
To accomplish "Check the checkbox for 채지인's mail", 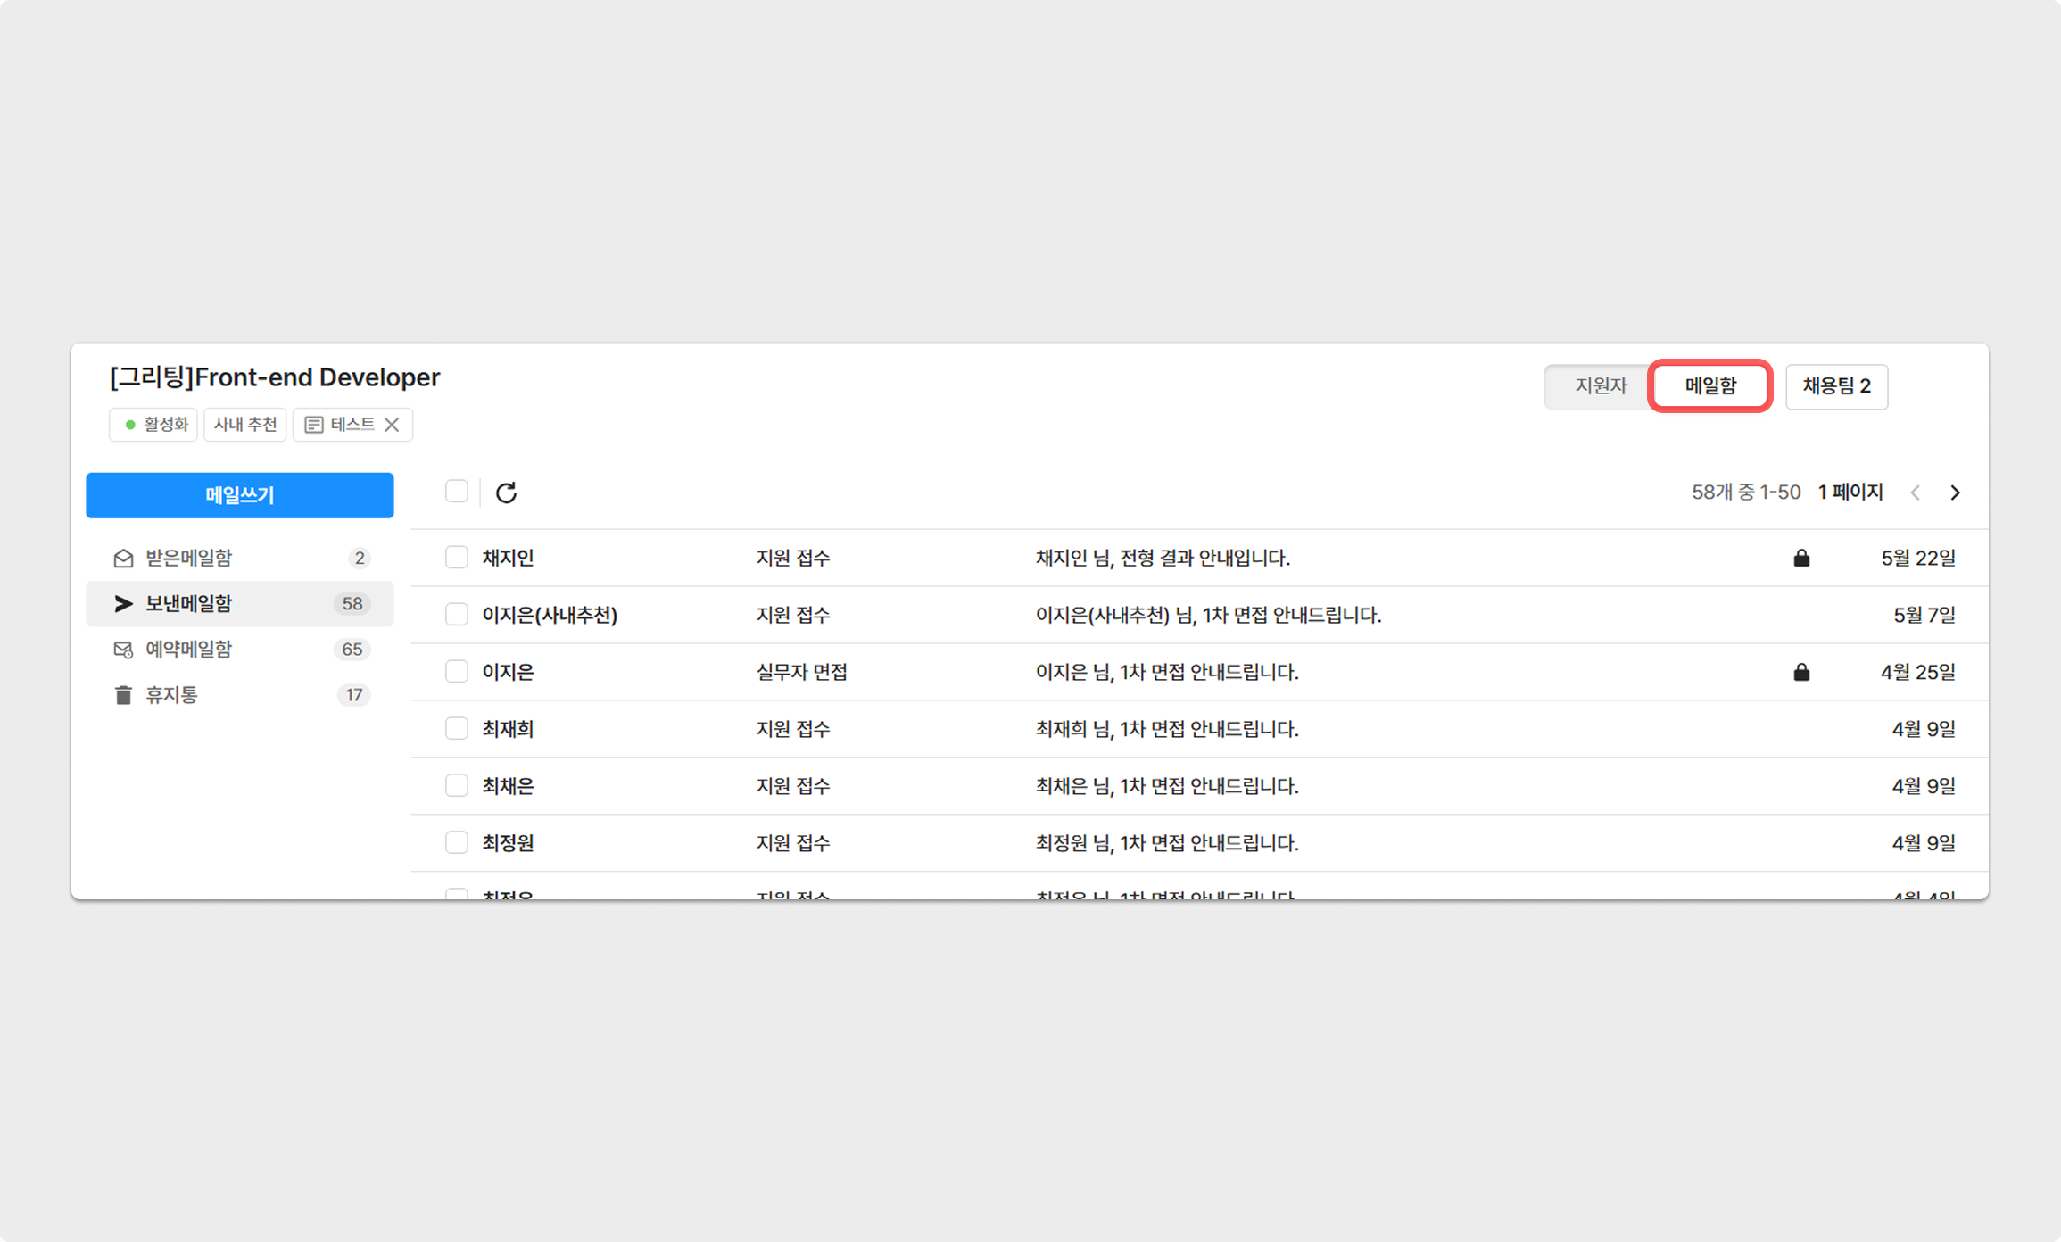I will click(456, 558).
